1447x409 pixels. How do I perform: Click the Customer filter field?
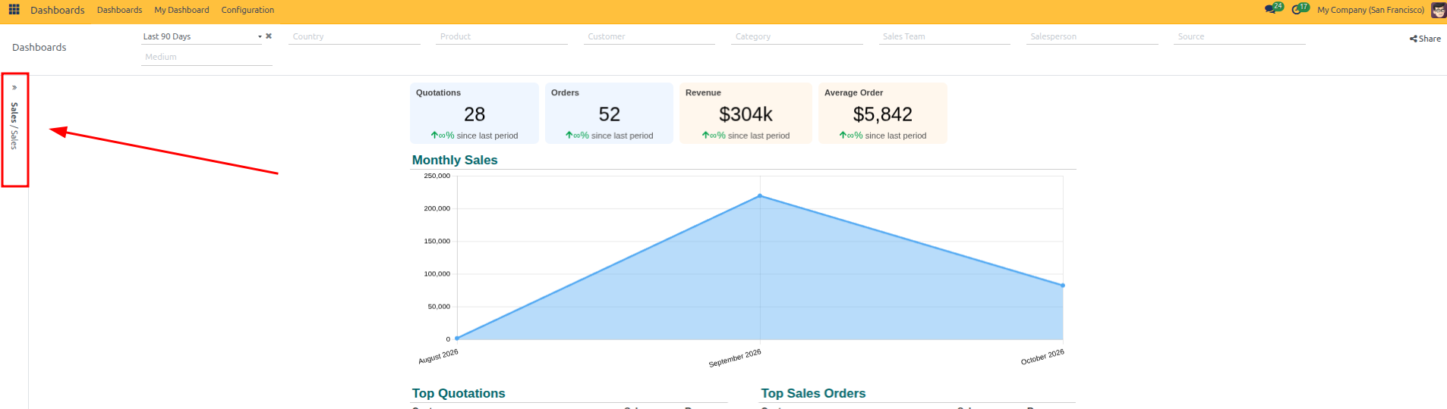pyautogui.click(x=649, y=36)
